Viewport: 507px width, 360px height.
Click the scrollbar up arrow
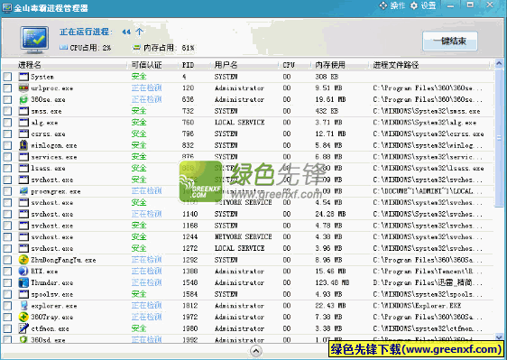pyautogui.click(x=499, y=64)
